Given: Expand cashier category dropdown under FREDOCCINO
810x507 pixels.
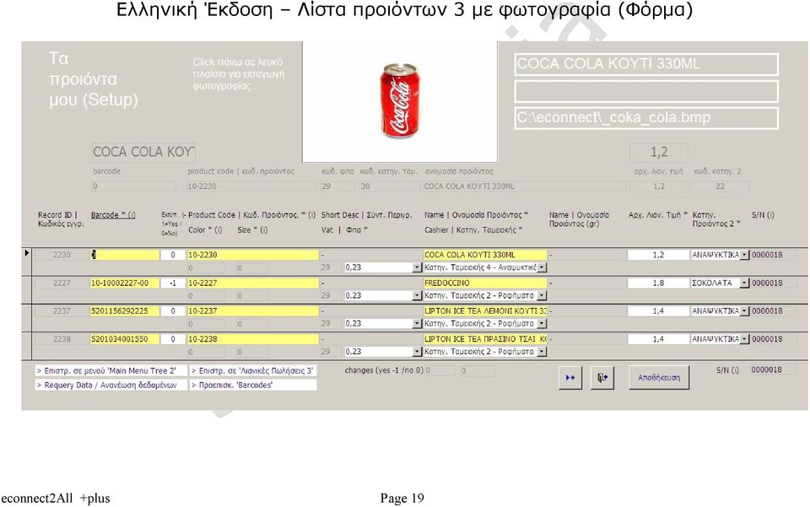Looking at the screenshot, I should point(542,295).
